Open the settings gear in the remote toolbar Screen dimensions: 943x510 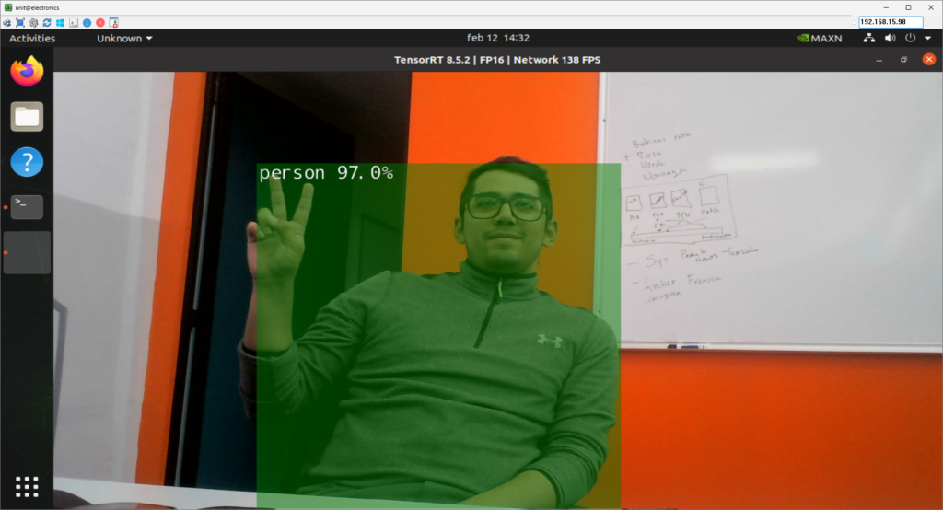33,22
